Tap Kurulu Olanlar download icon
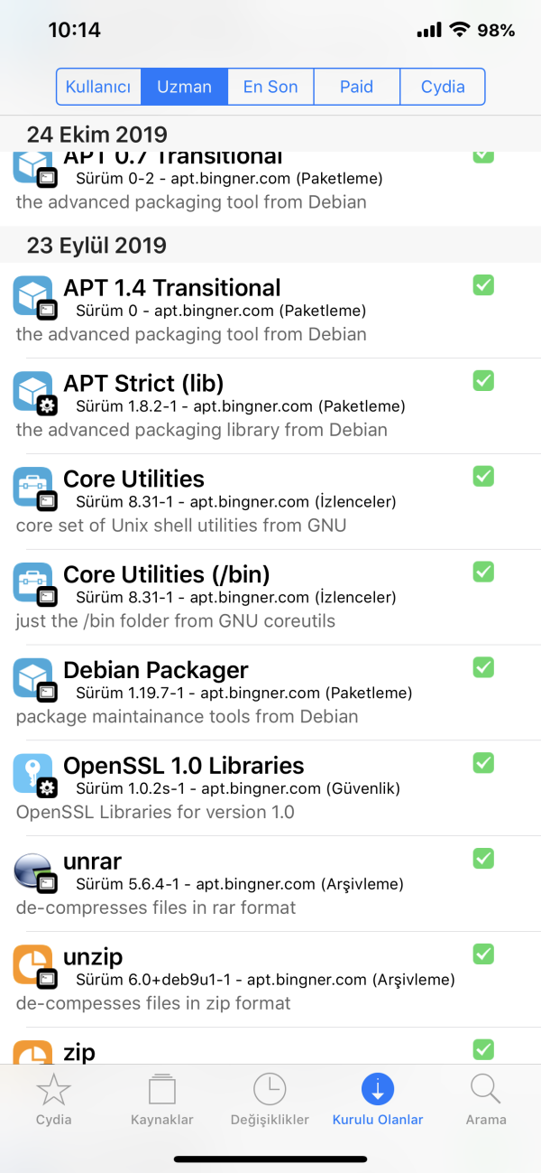The height and width of the screenshot is (1173, 541). [378, 1090]
